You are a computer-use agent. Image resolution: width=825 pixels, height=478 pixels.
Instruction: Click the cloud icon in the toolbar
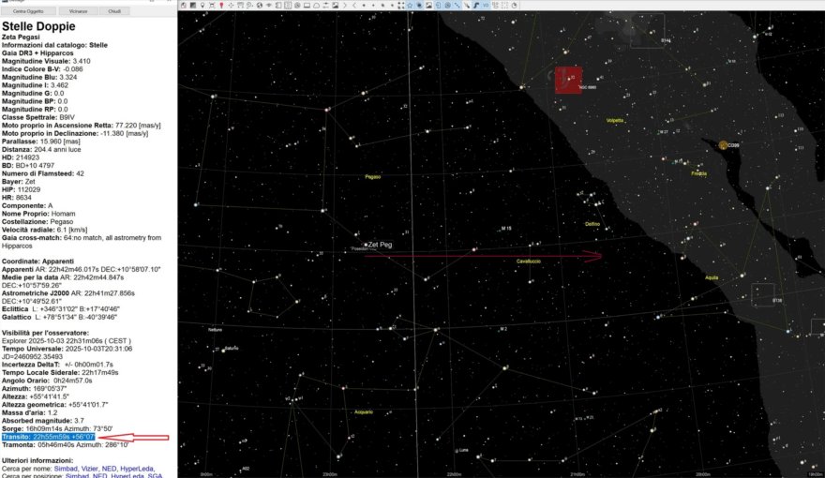(x=316, y=6)
